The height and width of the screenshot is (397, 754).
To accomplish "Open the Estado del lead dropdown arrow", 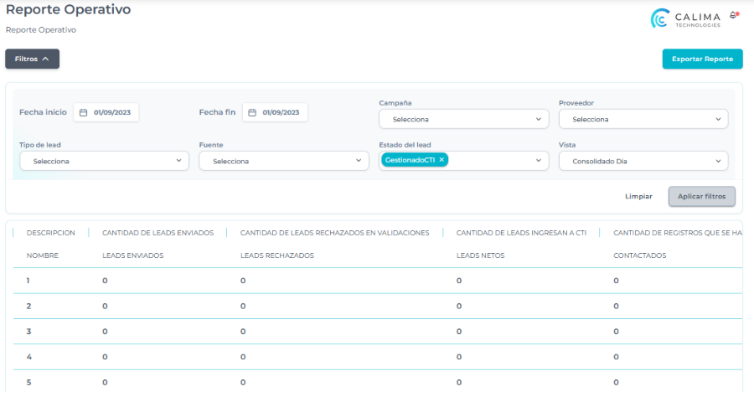I will [540, 161].
